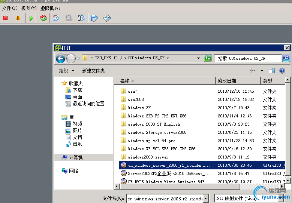Restart the virtual machine via reset icon
Viewport: 292px width, 203px height.
[x=43, y=18]
